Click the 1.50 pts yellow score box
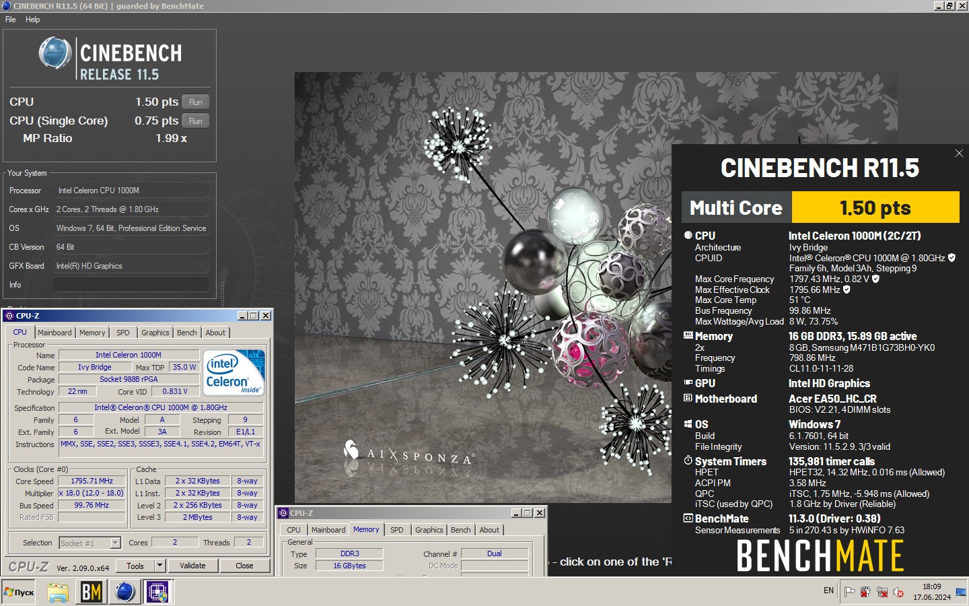The height and width of the screenshot is (606, 969). (875, 207)
